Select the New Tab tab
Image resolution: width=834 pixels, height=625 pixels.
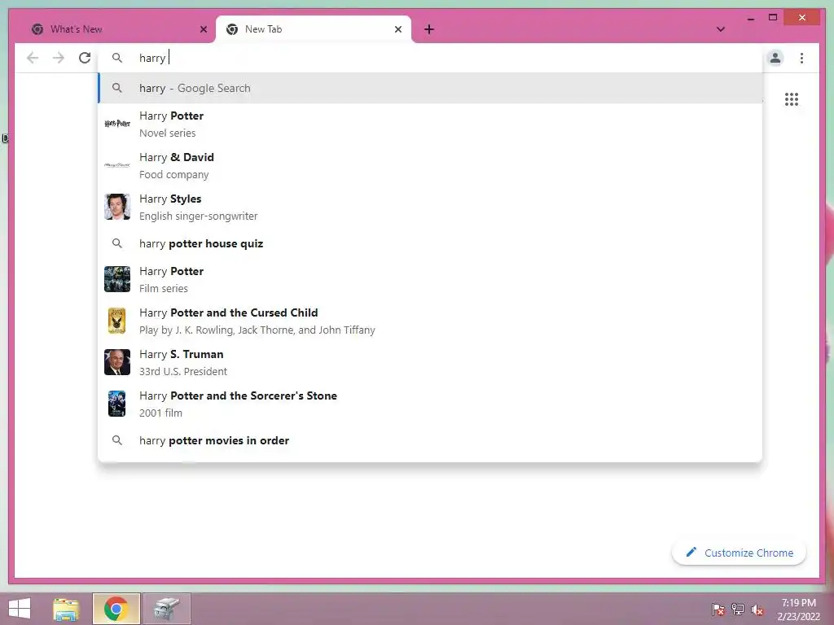314,29
